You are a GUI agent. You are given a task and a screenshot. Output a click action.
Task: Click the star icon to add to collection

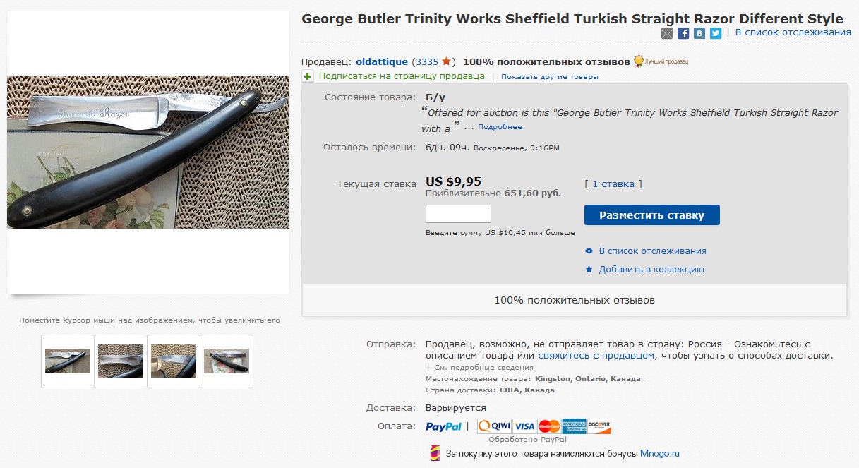[589, 270]
